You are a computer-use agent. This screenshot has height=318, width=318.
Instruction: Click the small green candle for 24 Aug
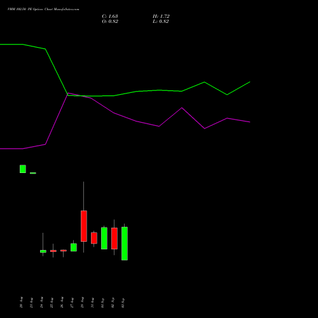43,251
